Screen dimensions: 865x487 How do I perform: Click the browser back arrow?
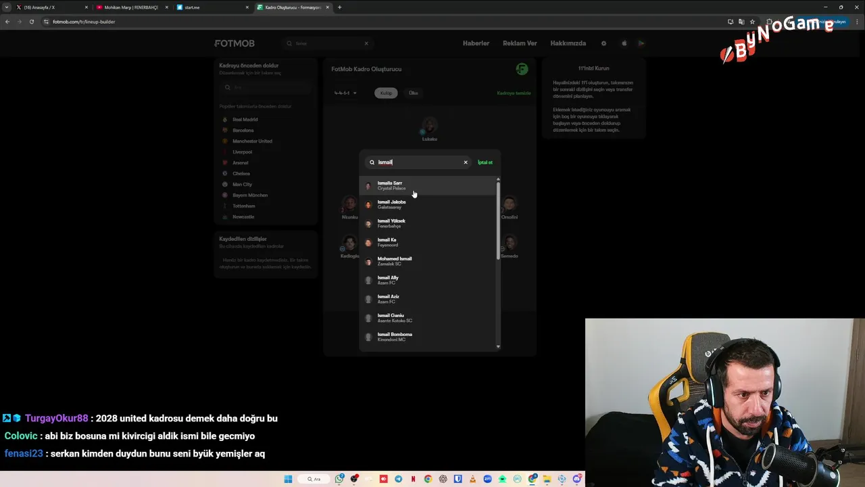(7, 22)
